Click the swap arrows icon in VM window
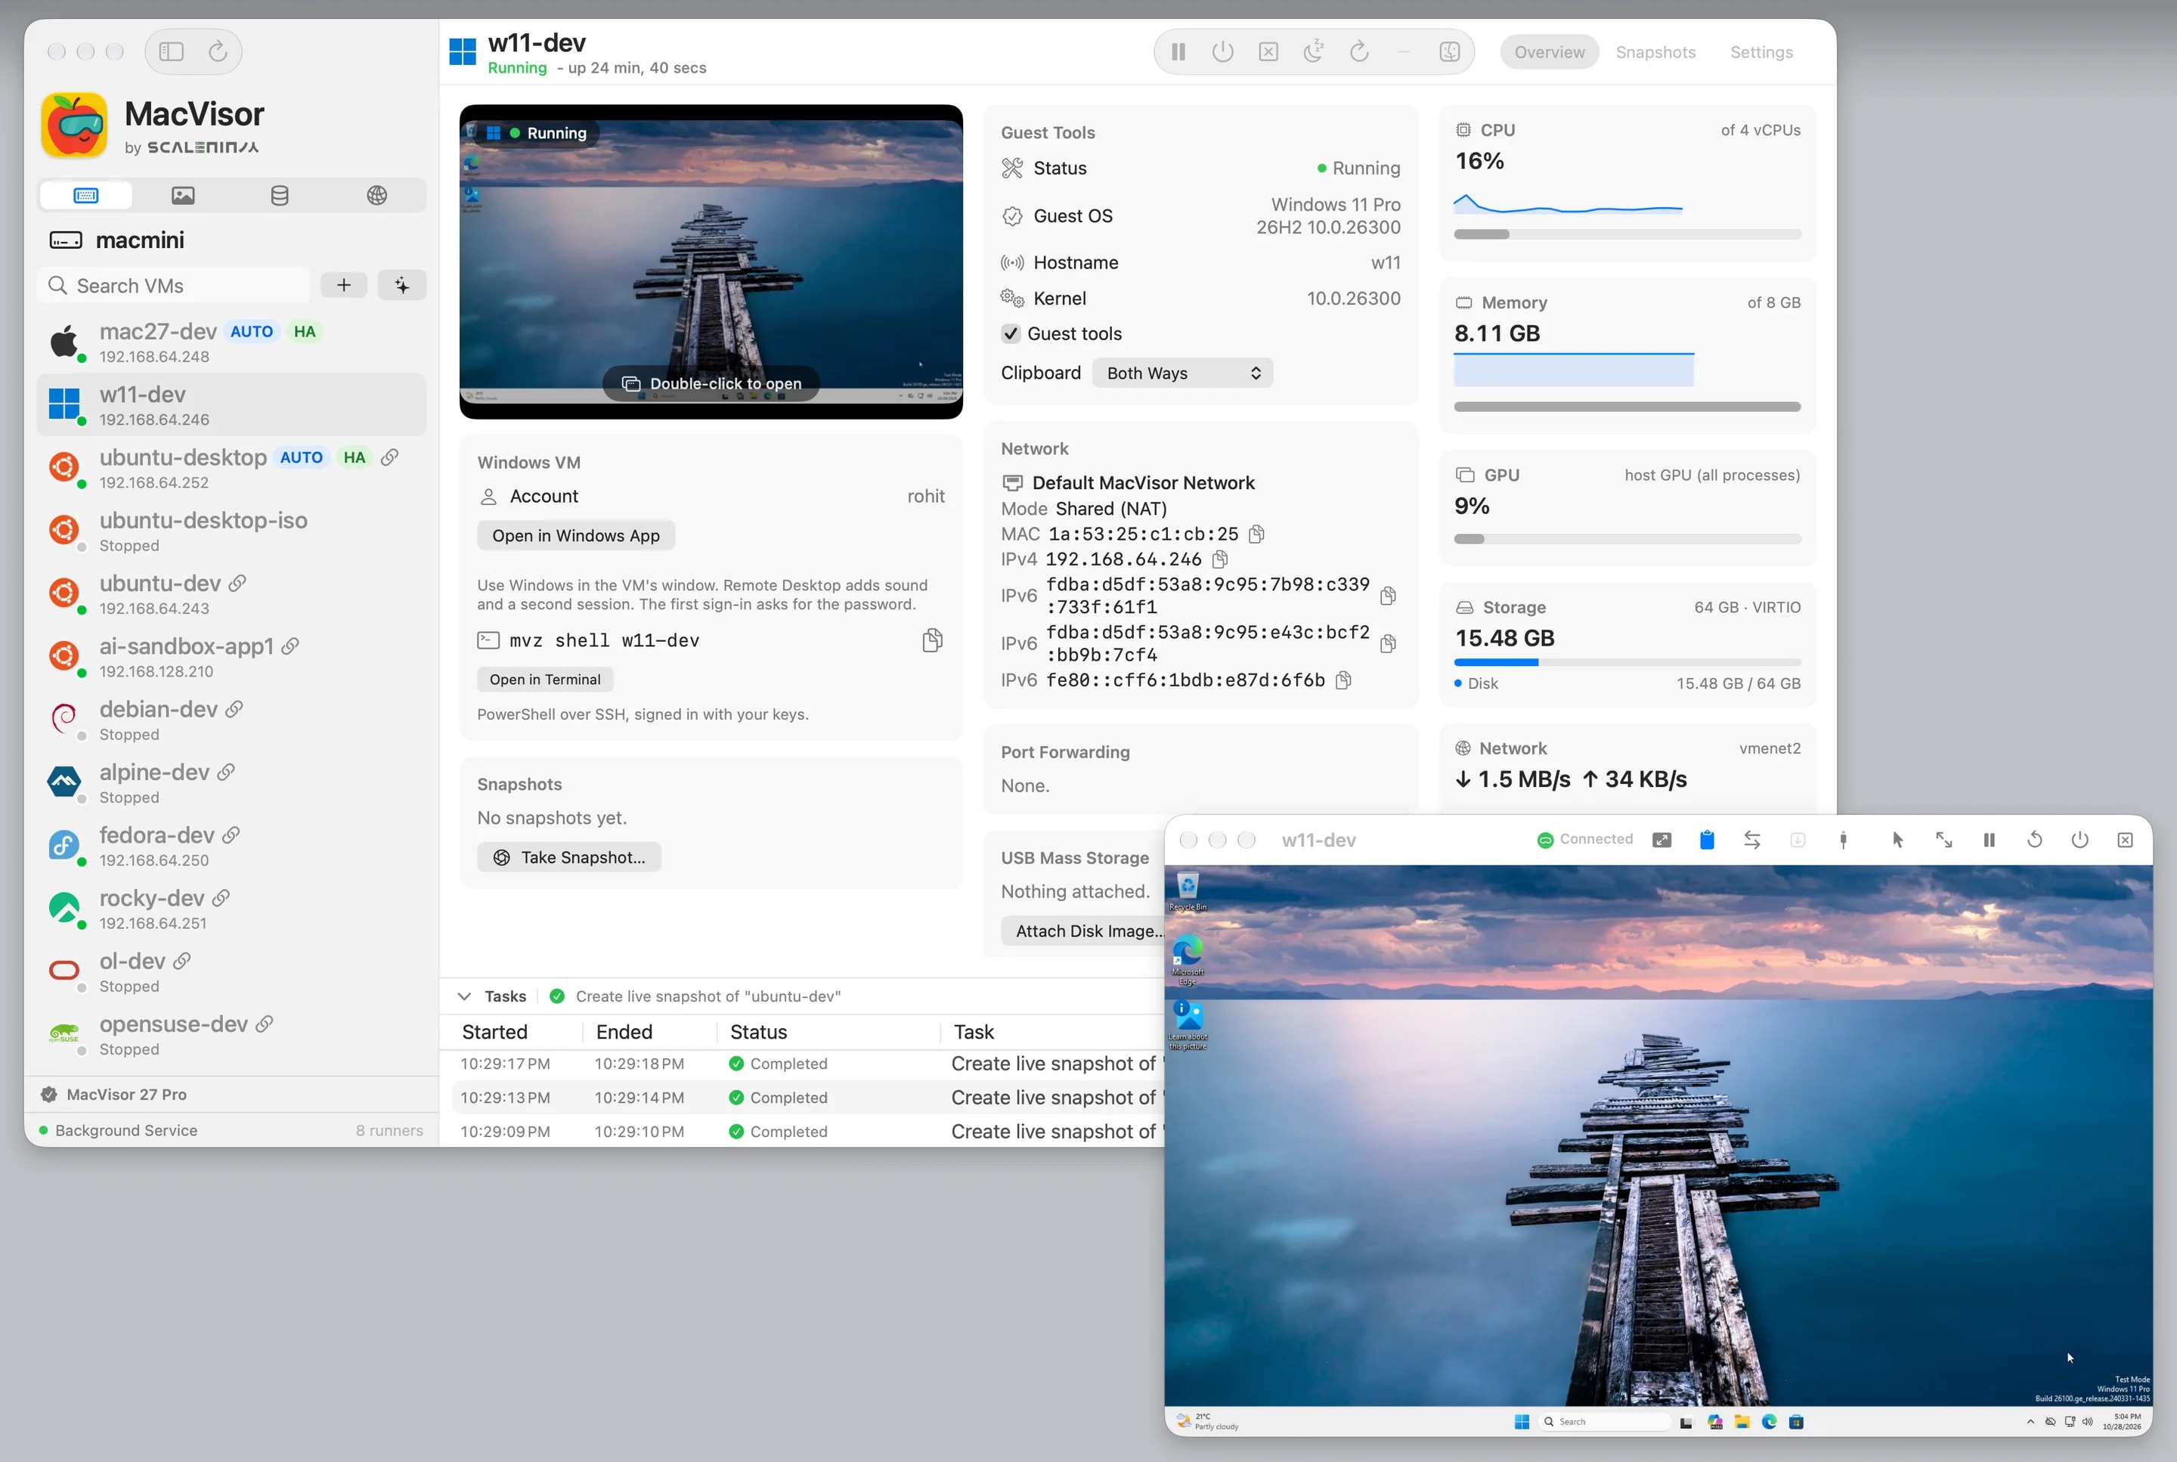2177x1462 pixels. (x=1752, y=840)
